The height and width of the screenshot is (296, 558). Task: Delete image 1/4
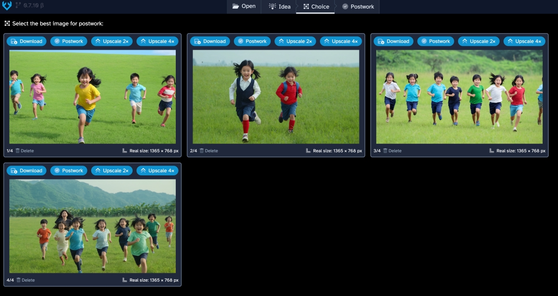25,151
